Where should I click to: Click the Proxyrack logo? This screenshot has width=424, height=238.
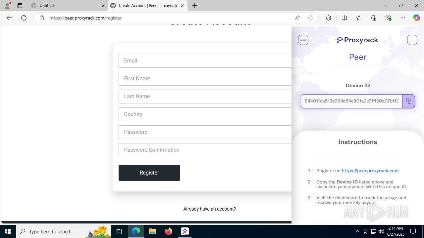tap(357, 40)
